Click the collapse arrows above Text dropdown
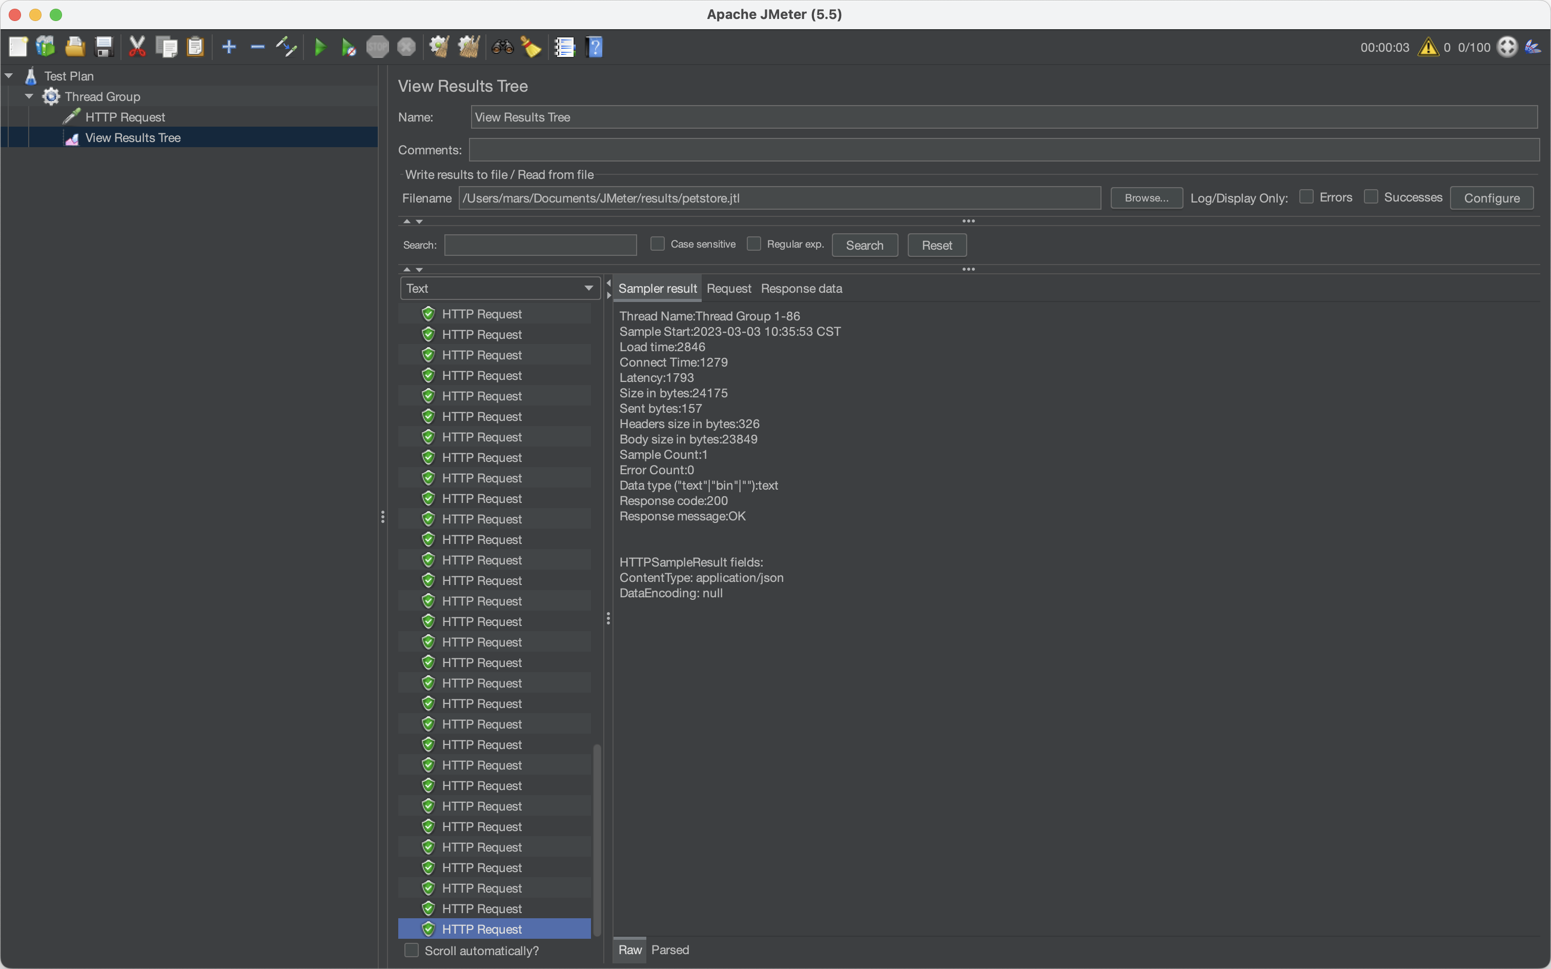 (x=413, y=270)
